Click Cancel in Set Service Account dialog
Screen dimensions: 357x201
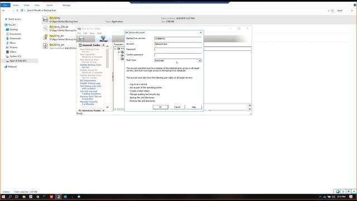point(177,107)
